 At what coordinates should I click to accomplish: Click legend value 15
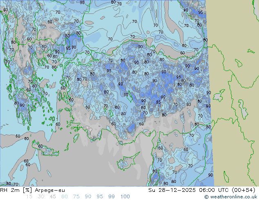coord(29,197)
